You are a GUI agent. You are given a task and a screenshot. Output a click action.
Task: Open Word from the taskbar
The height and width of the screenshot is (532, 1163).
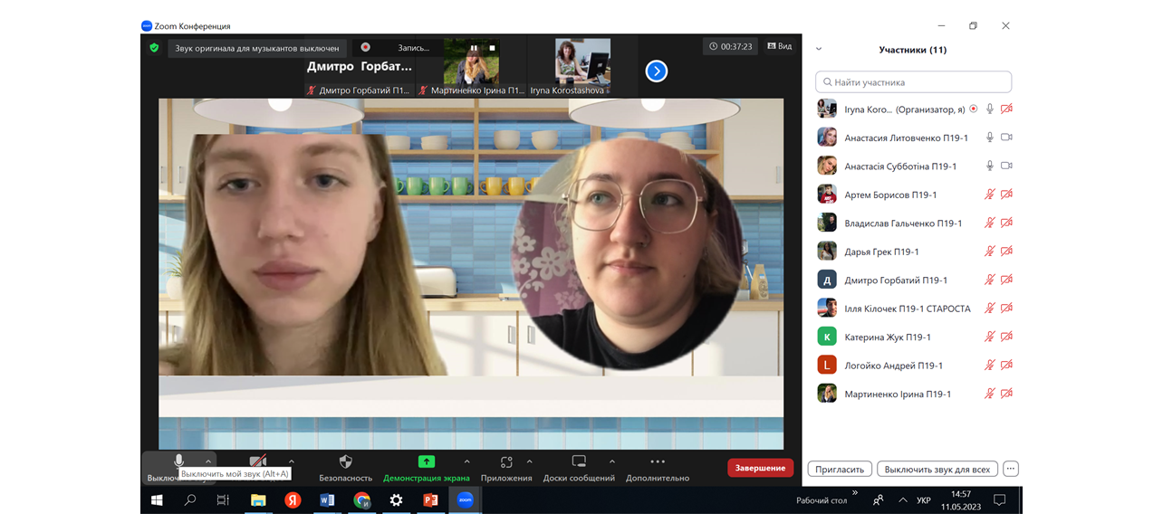[x=327, y=499]
